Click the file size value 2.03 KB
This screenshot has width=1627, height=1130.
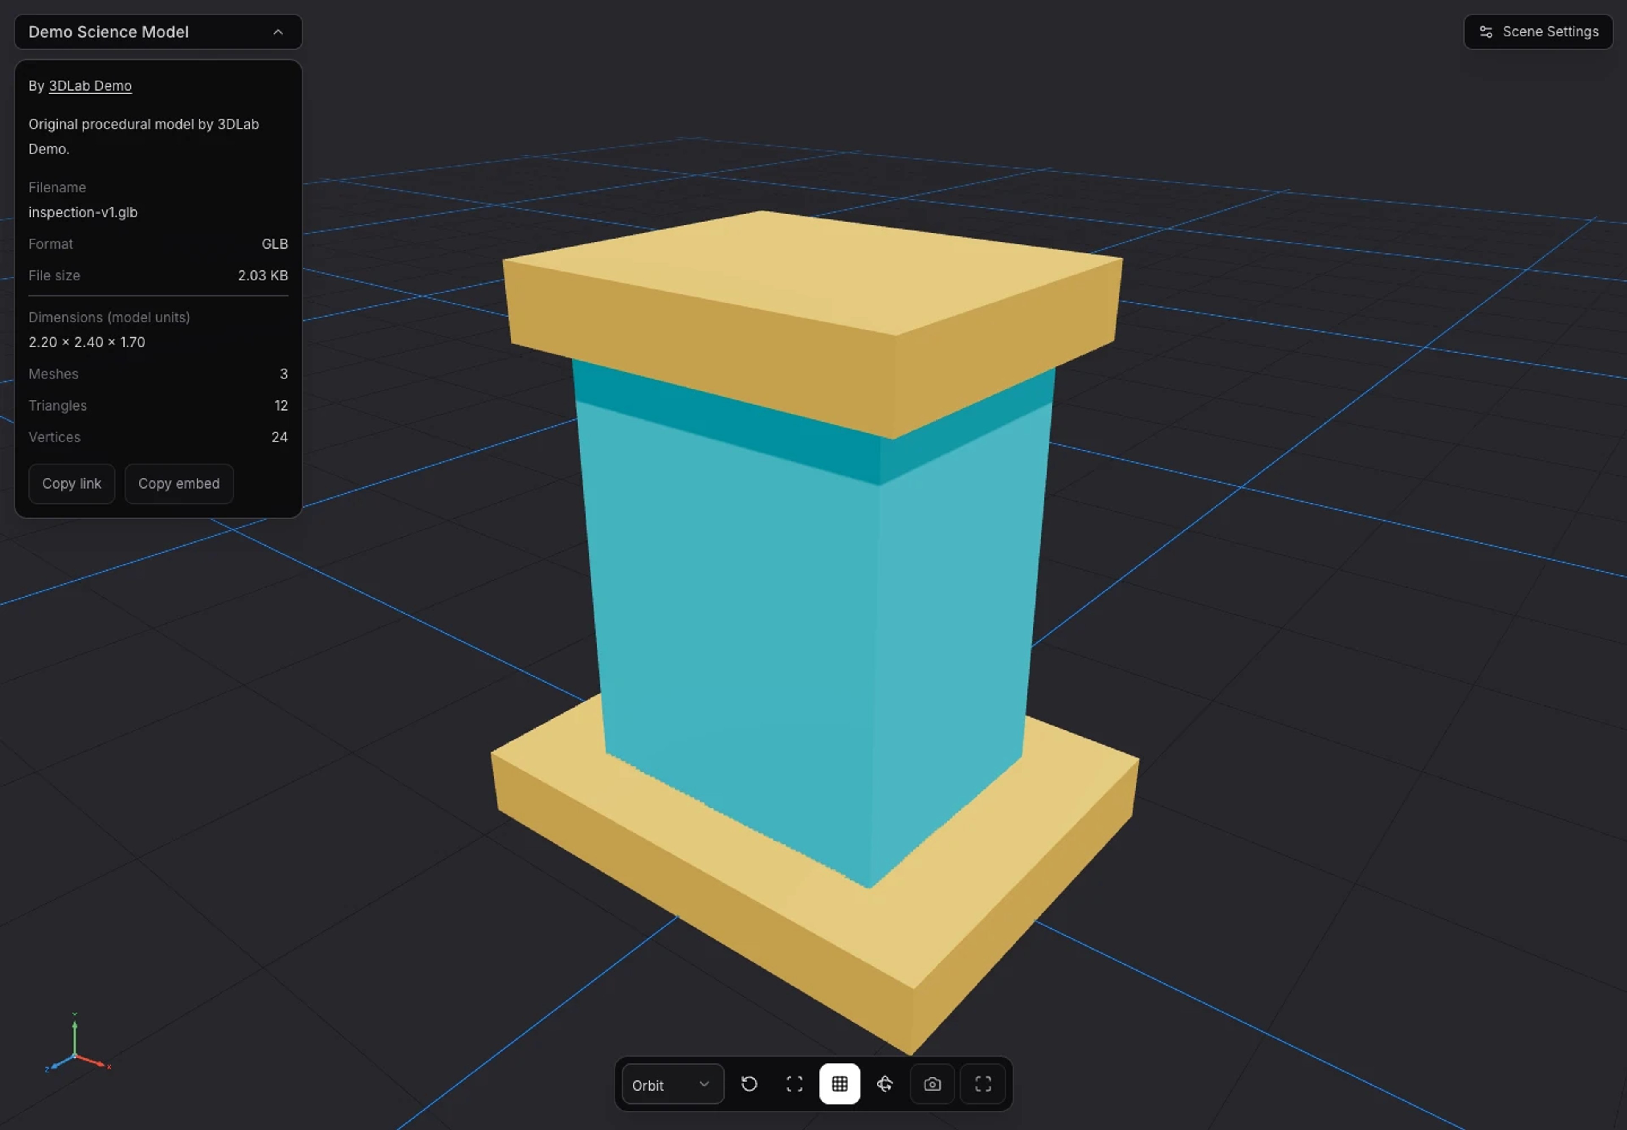(x=263, y=275)
